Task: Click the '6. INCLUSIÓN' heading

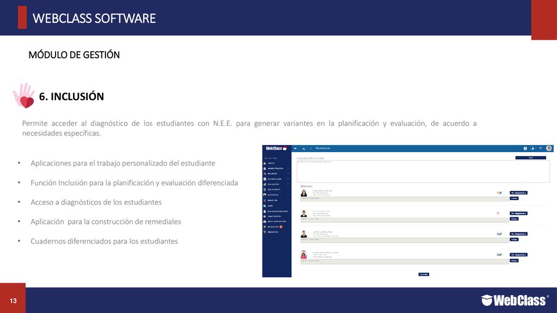Action: click(x=71, y=97)
